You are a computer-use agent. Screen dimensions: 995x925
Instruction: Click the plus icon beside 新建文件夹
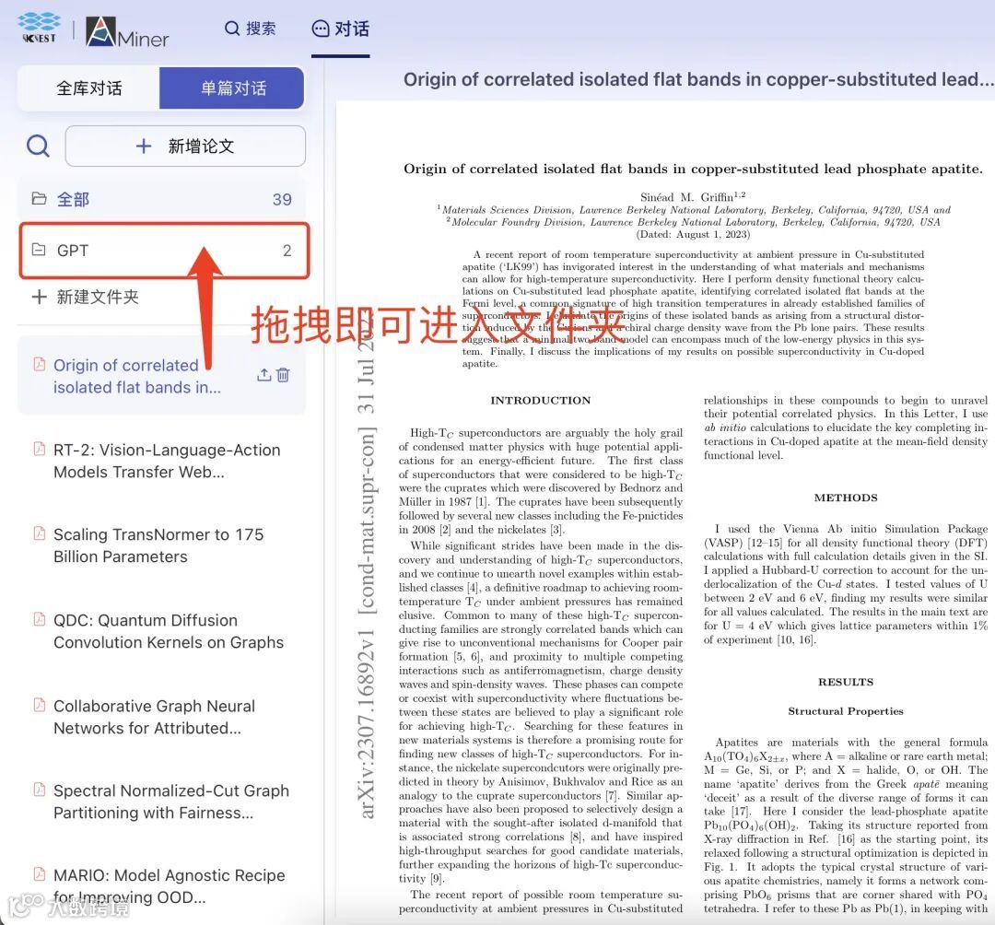(x=39, y=297)
